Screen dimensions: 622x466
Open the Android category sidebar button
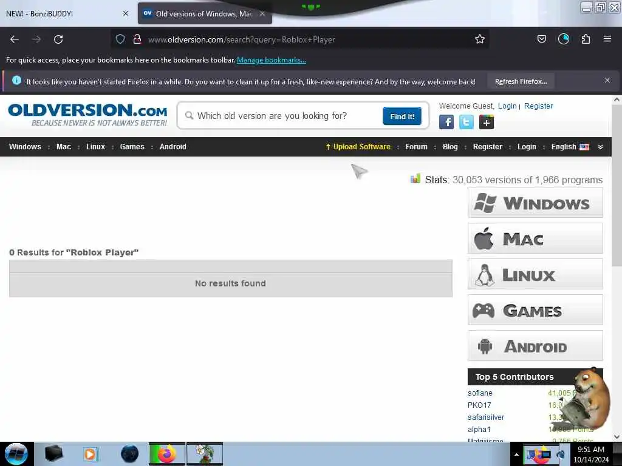tap(535, 345)
